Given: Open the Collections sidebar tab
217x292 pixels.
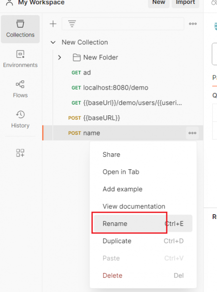Looking at the screenshot, I should 20,29.
